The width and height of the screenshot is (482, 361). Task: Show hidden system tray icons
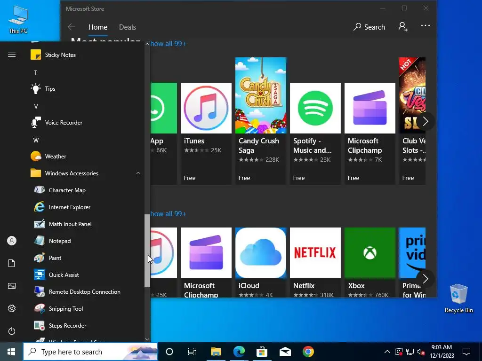click(387, 352)
